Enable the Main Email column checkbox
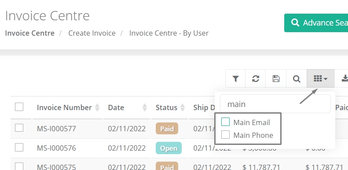This screenshot has height=170, width=348. coord(226,122)
